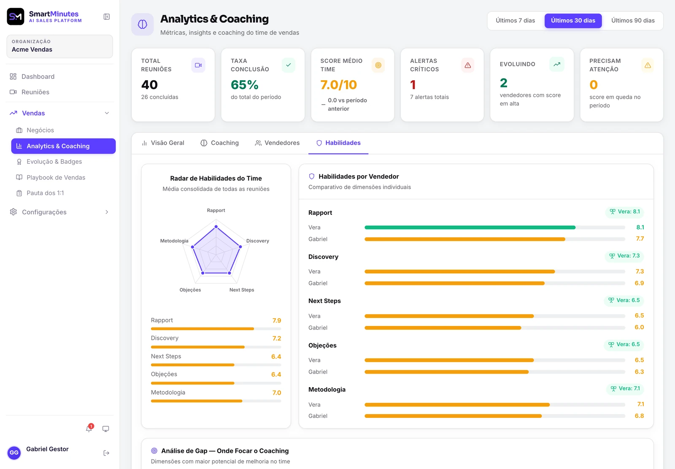Select the Últimos 90 dias period
Image resolution: width=675 pixels, height=469 pixels.
click(633, 21)
